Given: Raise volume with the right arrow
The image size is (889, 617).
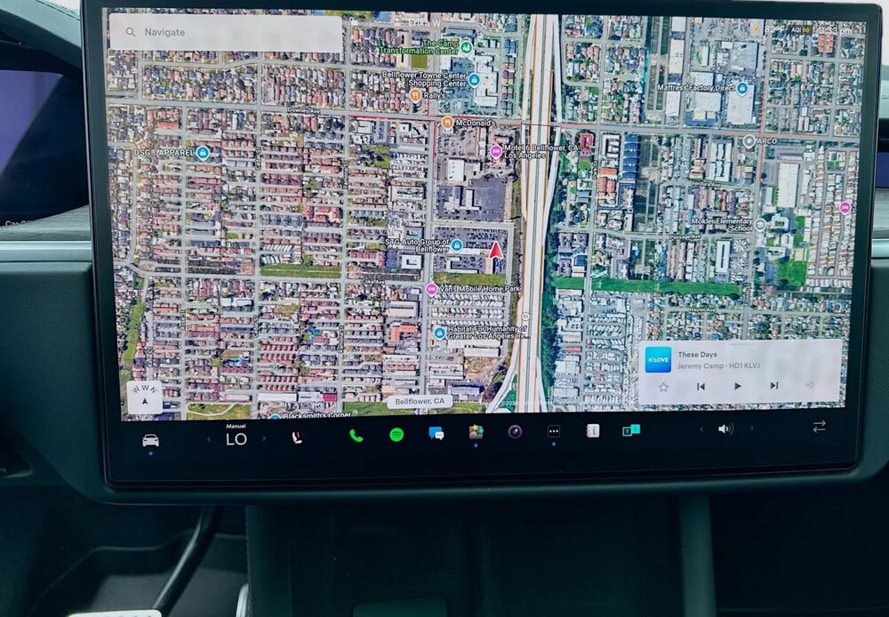Looking at the screenshot, I should 750,429.
